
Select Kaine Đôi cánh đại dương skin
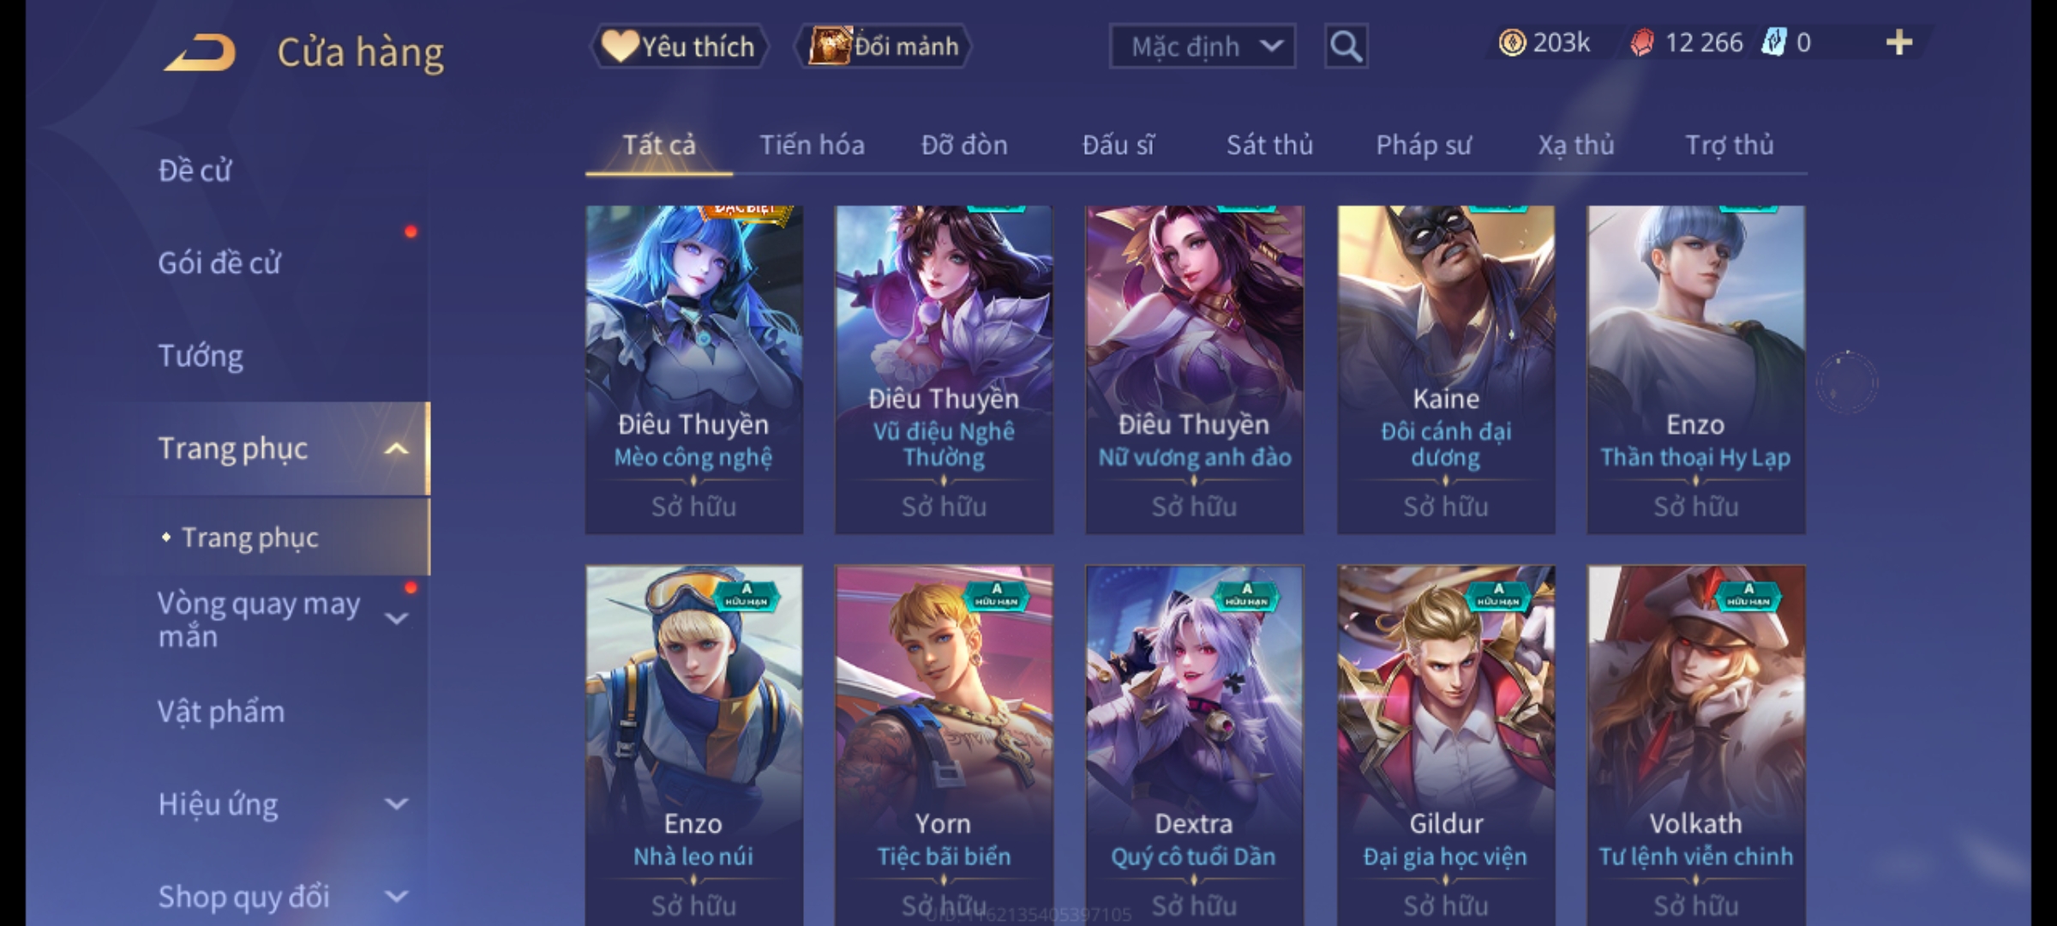pyautogui.click(x=1446, y=370)
